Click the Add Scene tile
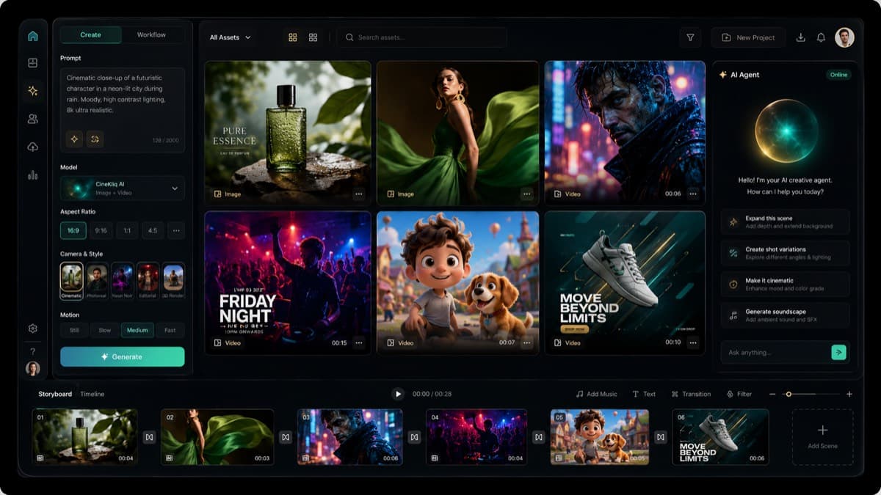Image resolution: width=881 pixels, height=495 pixels. 822,437
